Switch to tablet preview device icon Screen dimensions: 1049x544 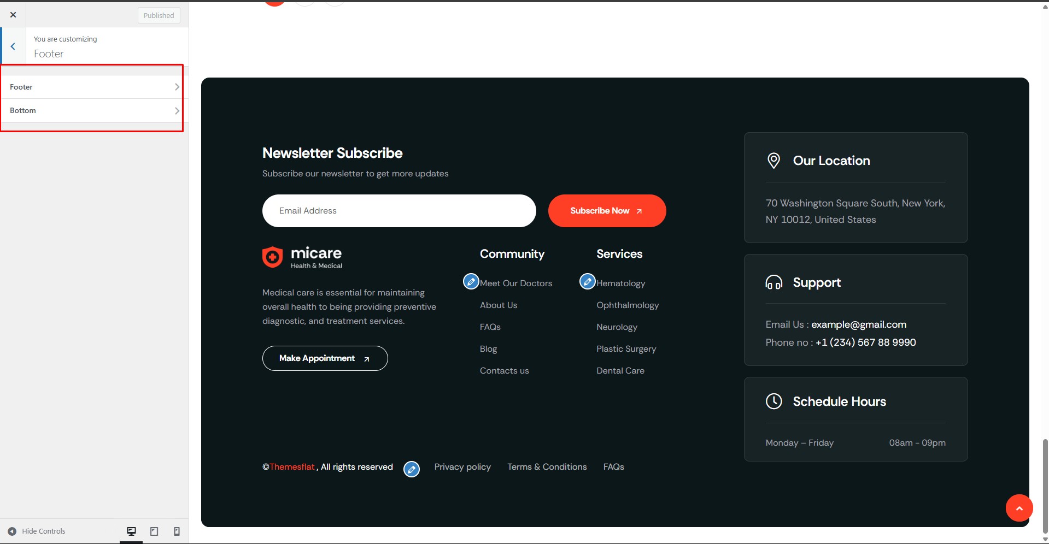(154, 531)
